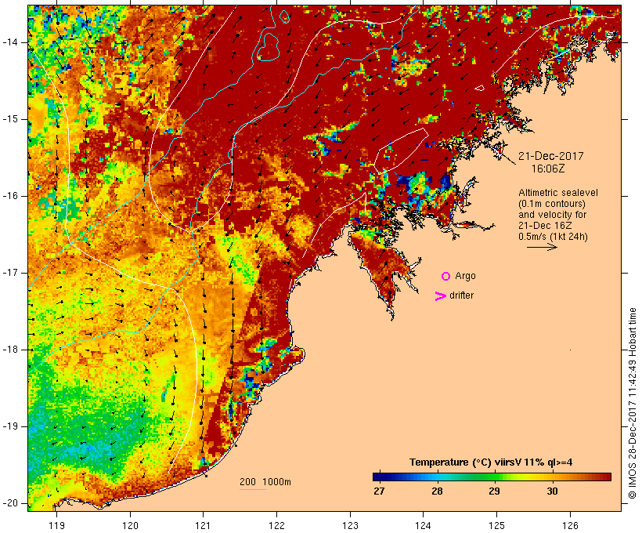642x533 pixels.
Task: Click the 'Altimetric sealevel' text
Action: (558, 193)
